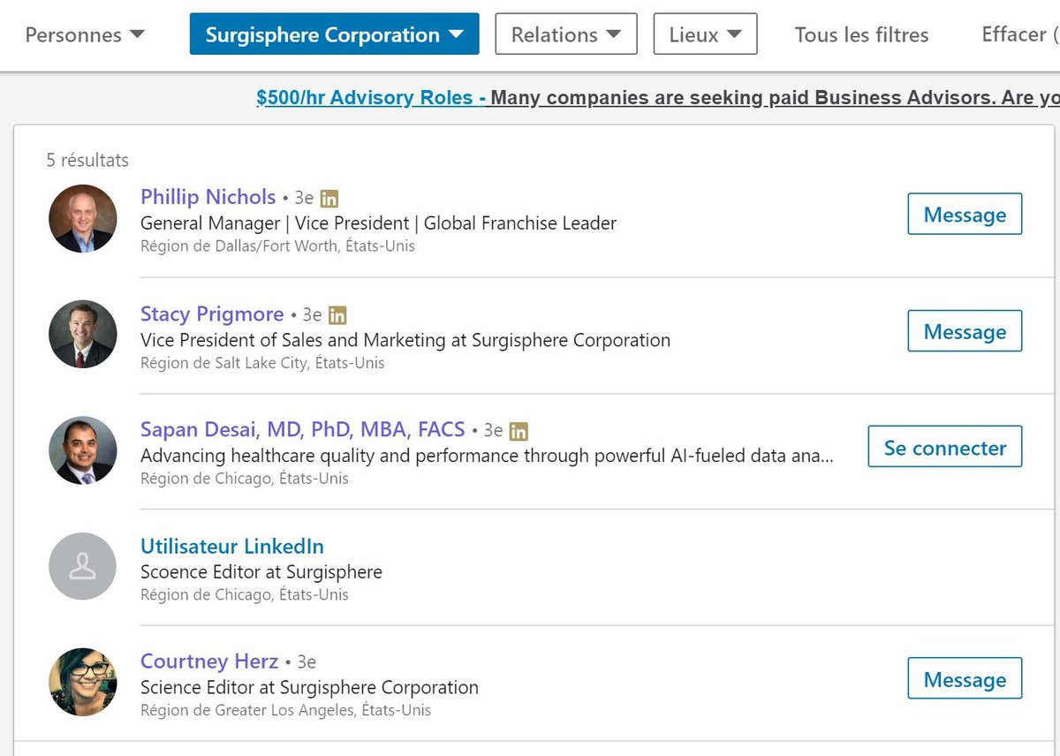Open Courtney Herz profile name link
This screenshot has width=1060, height=756.
pos(209,661)
